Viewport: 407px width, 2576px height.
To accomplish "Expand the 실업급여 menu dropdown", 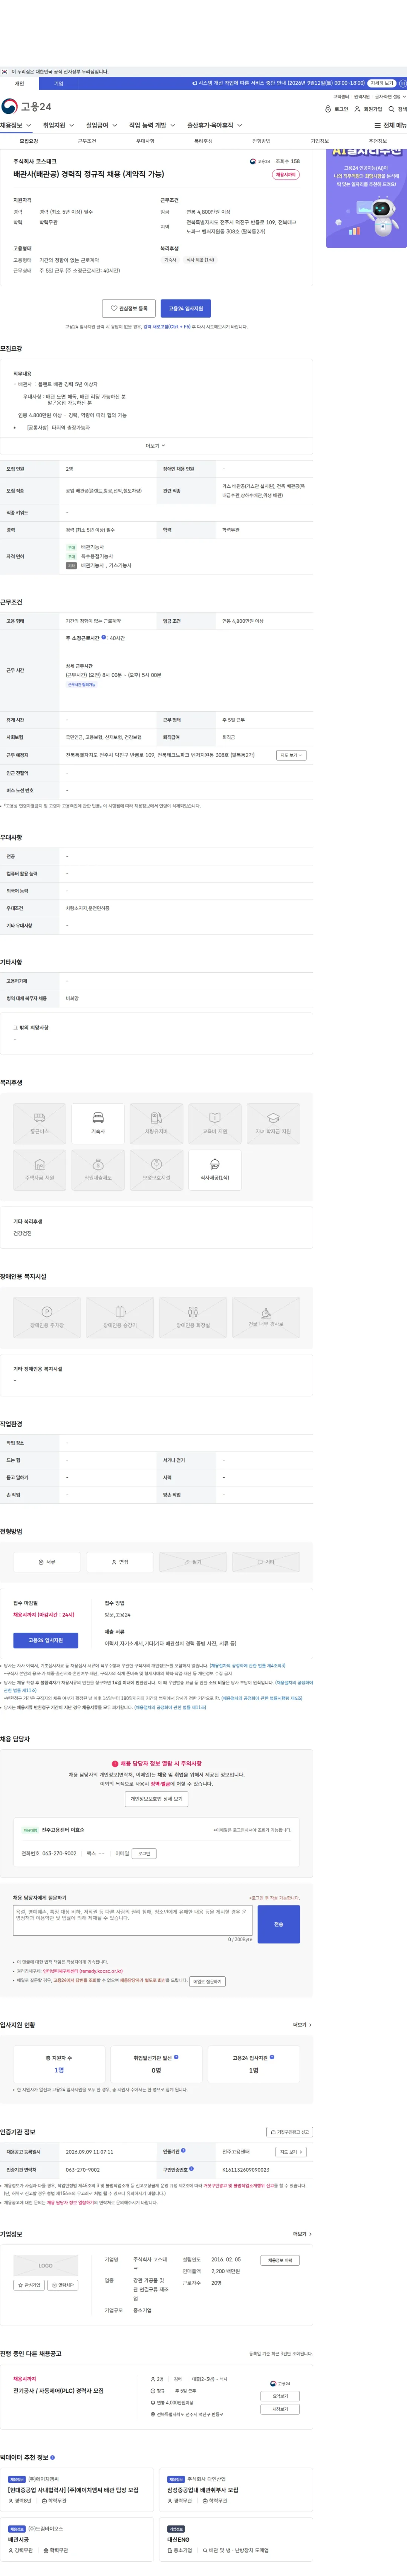I will 102,126.
